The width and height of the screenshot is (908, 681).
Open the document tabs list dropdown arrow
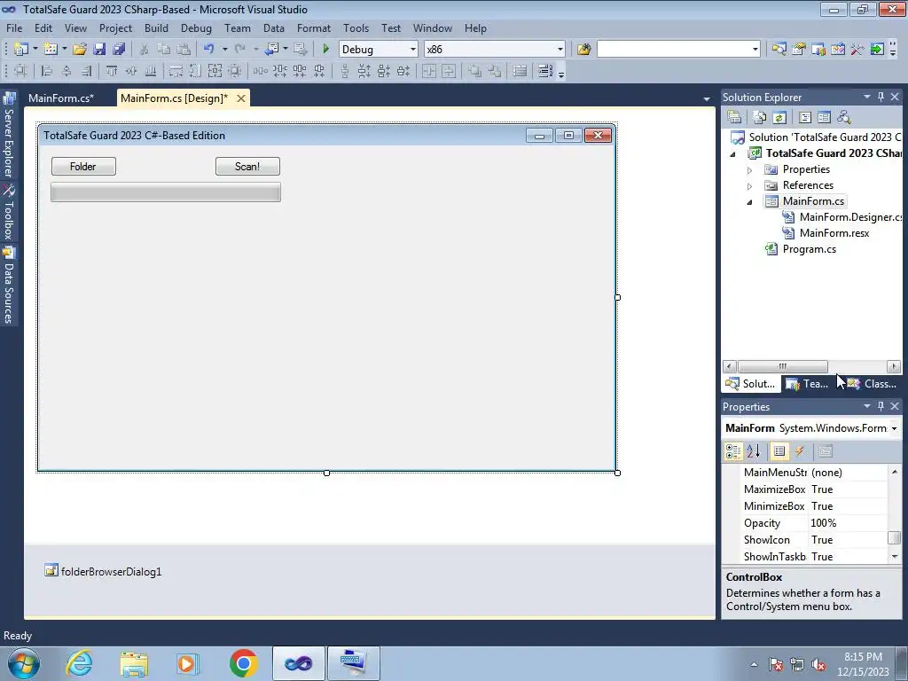pyautogui.click(x=706, y=99)
